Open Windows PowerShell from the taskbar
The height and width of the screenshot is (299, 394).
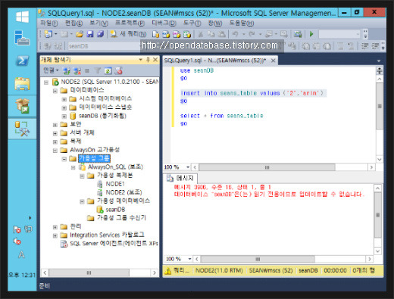[22, 61]
